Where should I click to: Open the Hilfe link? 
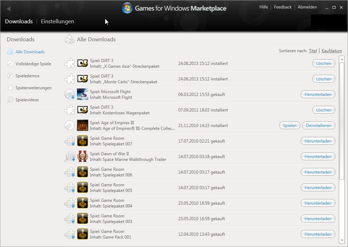[x=264, y=7]
